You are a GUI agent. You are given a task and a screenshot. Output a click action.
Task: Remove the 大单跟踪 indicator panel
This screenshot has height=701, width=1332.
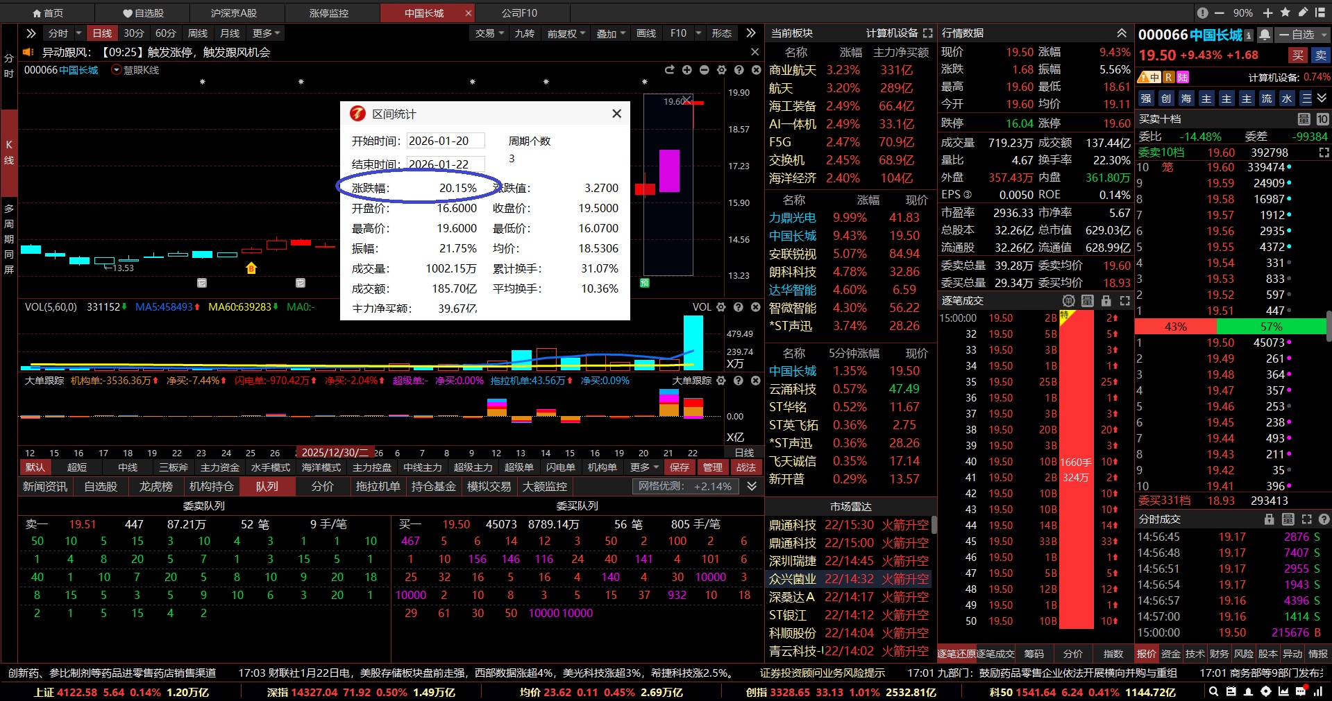756,381
